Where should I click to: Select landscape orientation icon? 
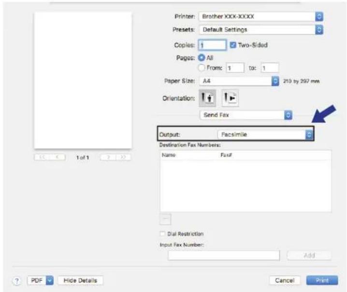click(x=230, y=98)
